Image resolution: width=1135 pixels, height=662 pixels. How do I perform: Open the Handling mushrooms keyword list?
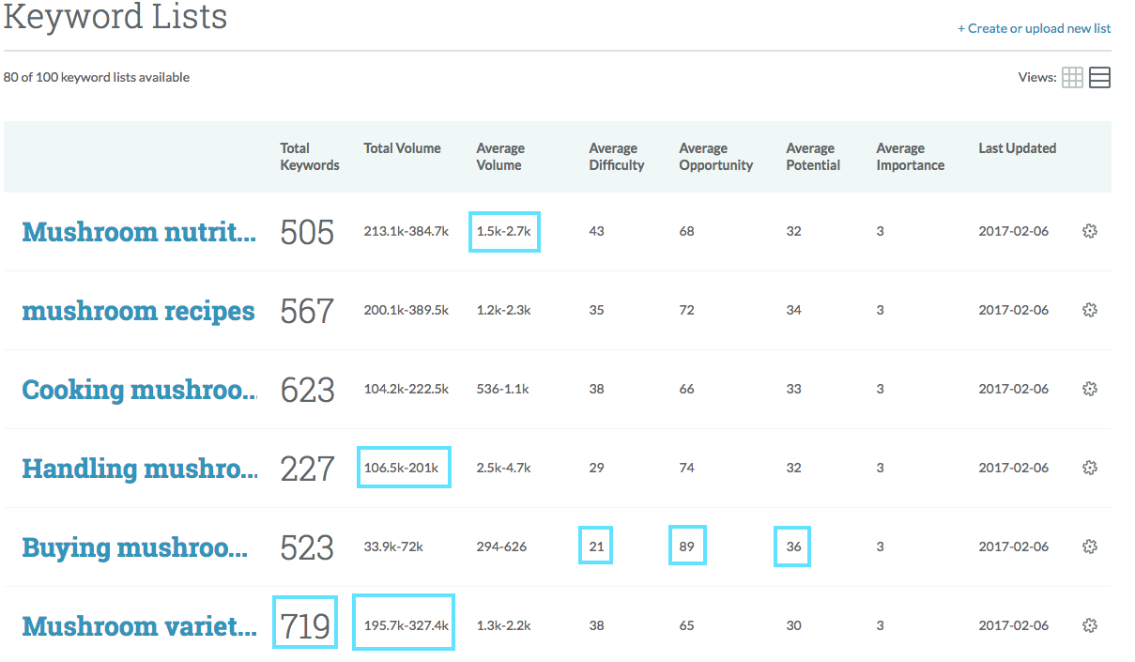pyautogui.click(x=138, y=469)
